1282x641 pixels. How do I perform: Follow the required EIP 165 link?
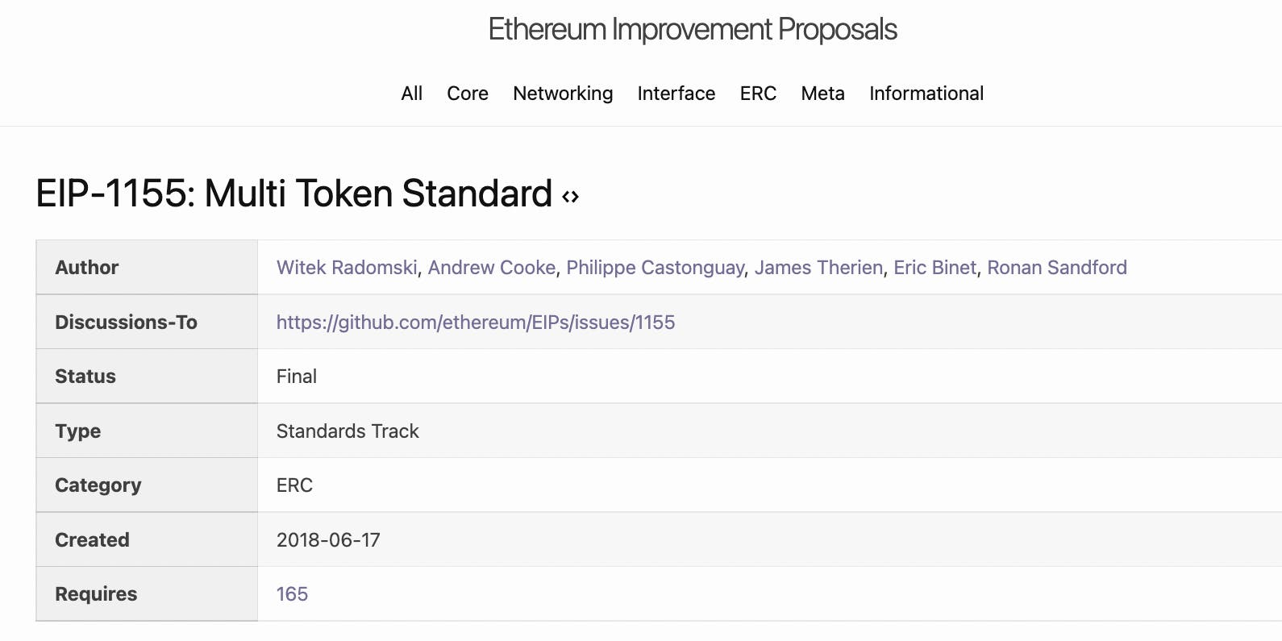[292, 594]
